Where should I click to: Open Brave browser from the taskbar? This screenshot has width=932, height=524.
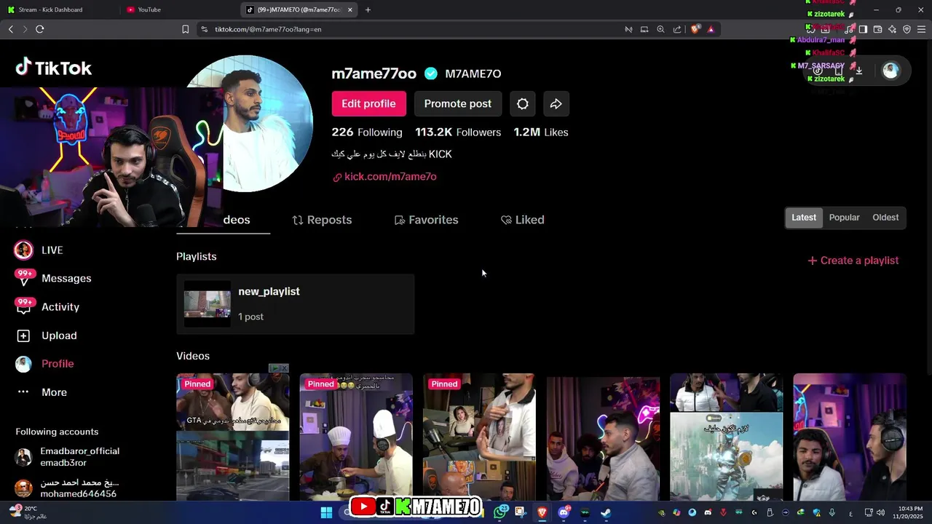[542, 512]
